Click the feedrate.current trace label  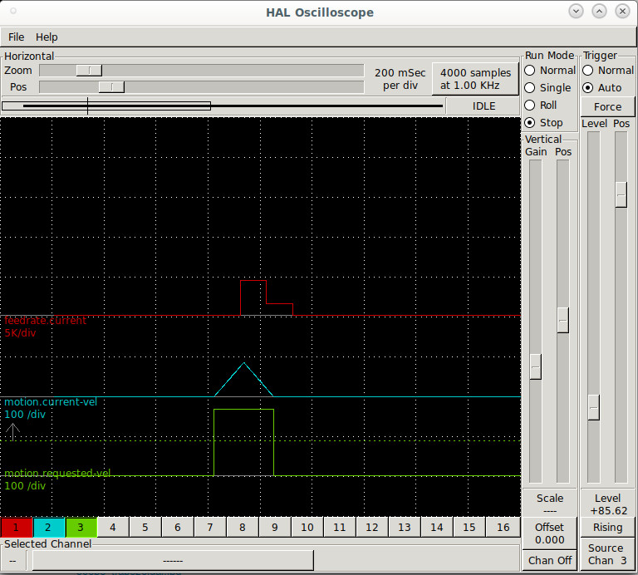point(45,321)
